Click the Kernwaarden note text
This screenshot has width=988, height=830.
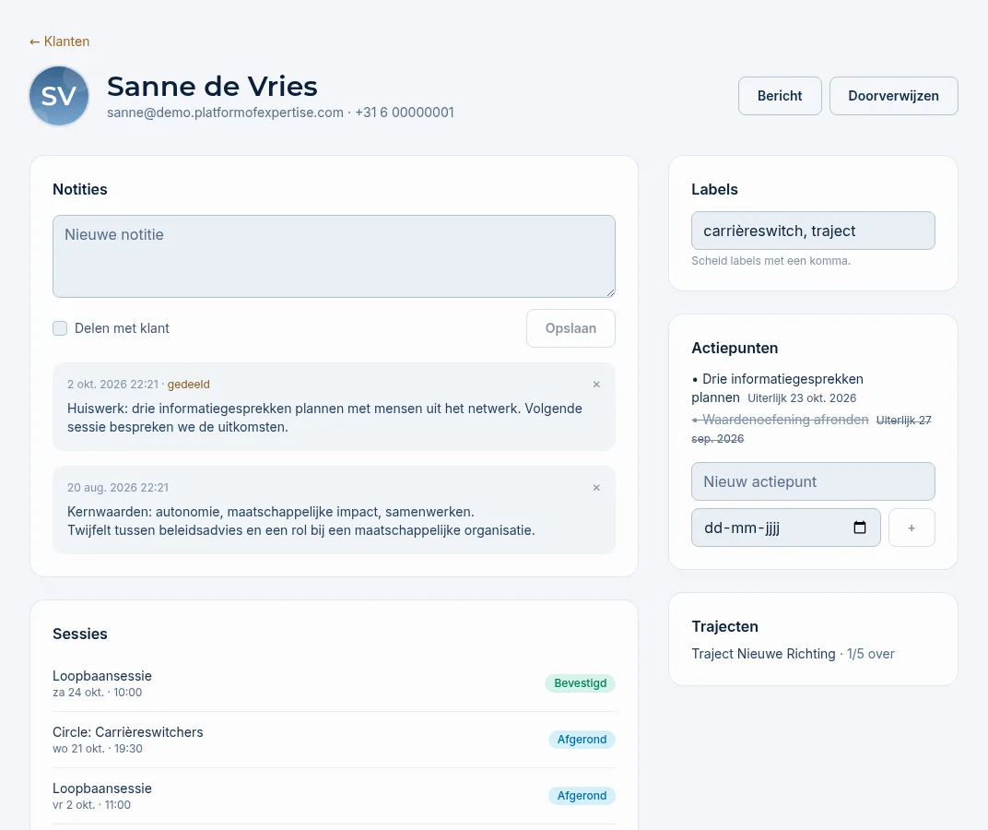(x=301, y=521)
